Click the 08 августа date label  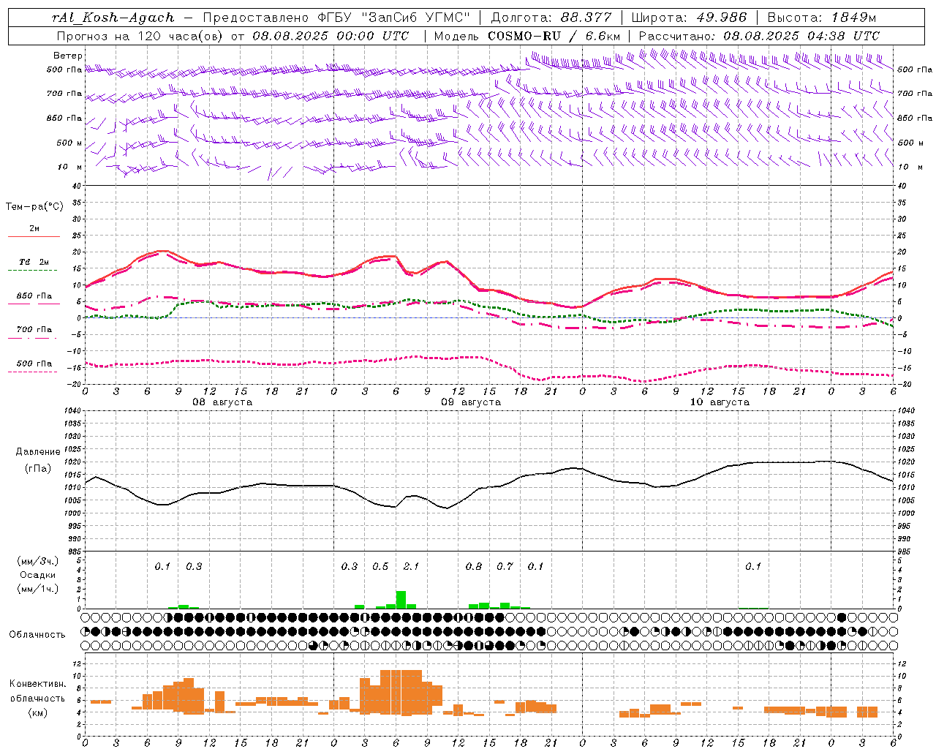coord(222,402)
